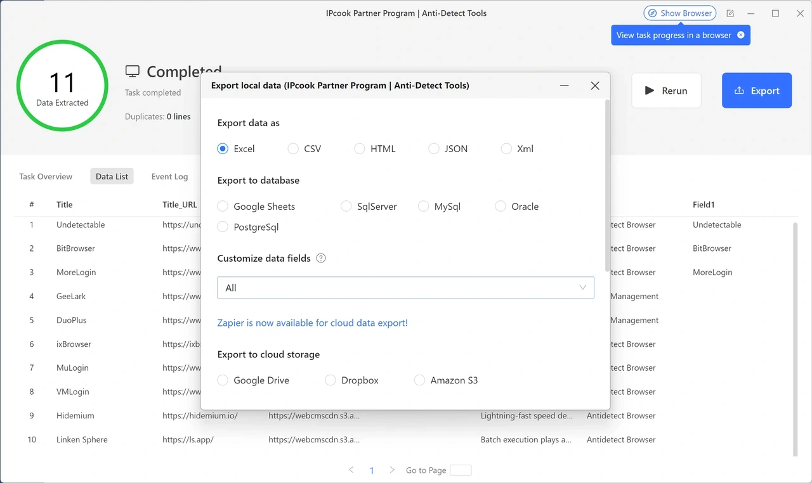812x483 pixels.
Task: Click the monitor icon beside Completed
Action: [x=131, y=71]
